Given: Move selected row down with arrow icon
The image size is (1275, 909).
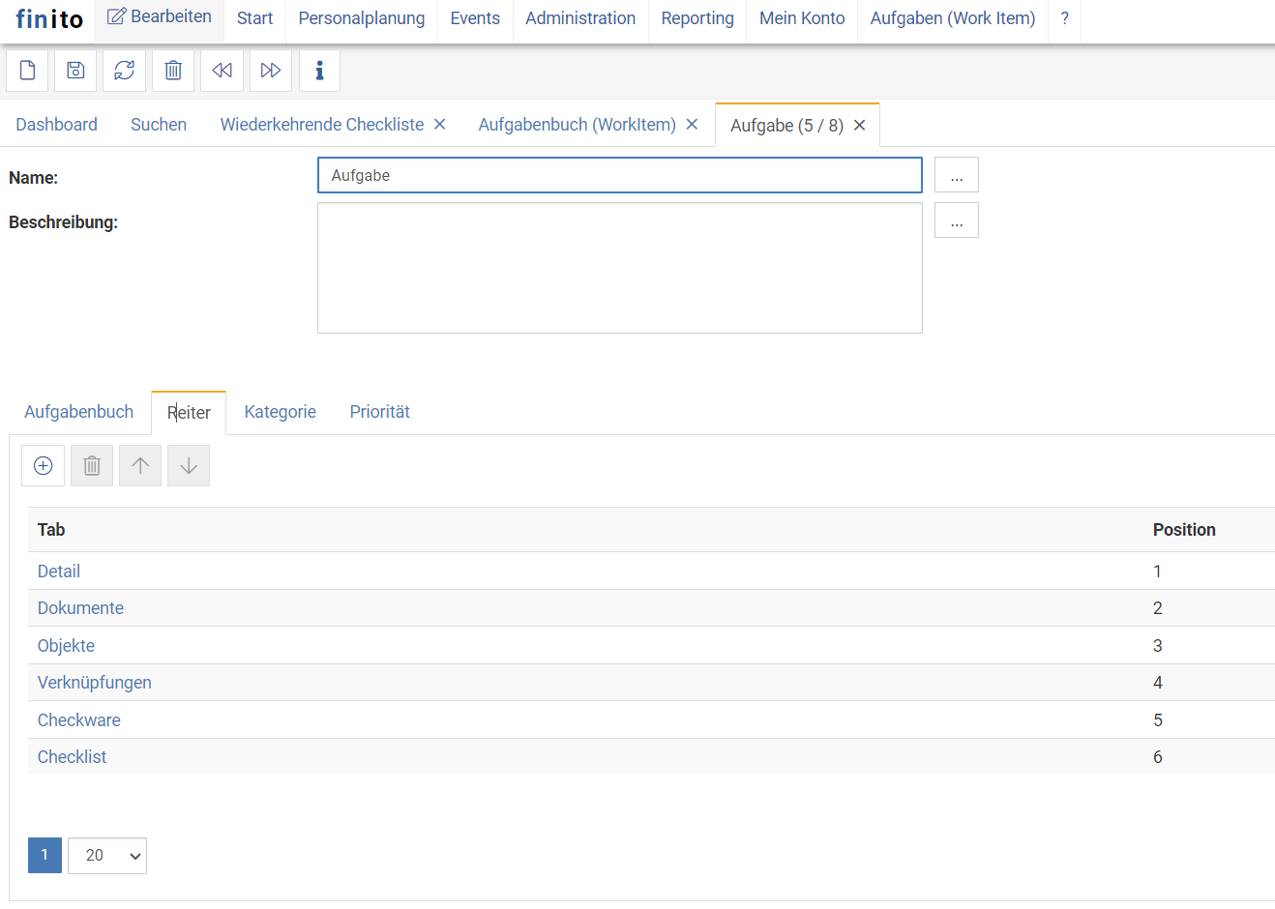Looking at the screenshot, I should coord(189,466).
